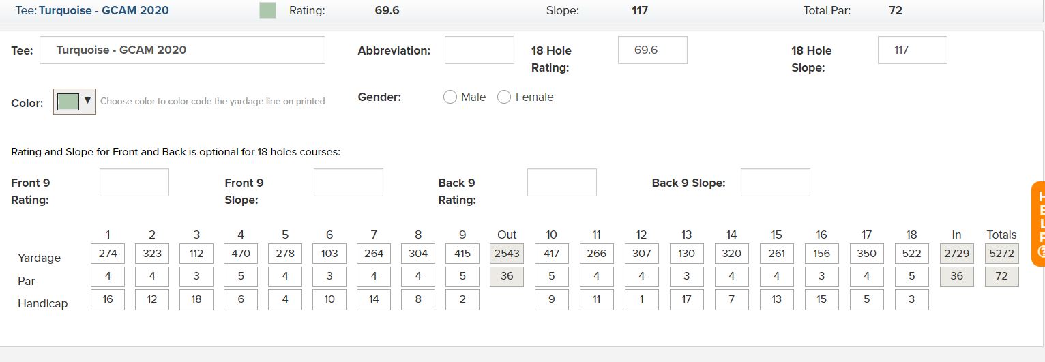This screenshot has height=362, width=1045.
Task: Click the Tee name input field
Action: tap(182, 50)
